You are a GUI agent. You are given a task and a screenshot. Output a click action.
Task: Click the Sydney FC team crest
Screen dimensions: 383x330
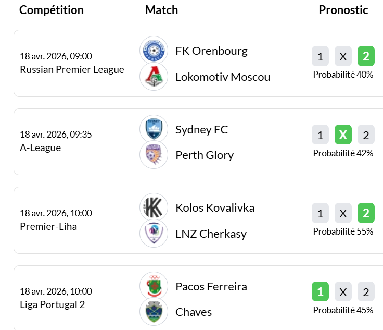(x=154, y=129)
